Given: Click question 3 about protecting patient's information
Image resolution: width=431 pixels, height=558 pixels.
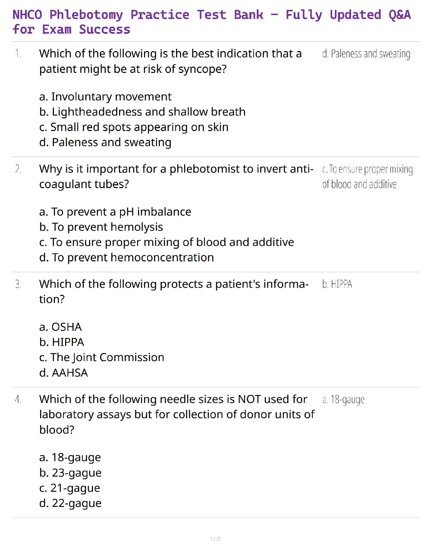Looking at the screenshot, I should [x=174, y=291].
